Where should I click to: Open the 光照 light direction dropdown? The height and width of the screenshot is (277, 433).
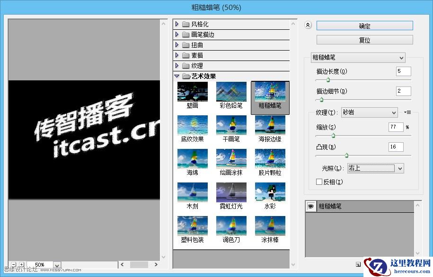click(375, 168)
